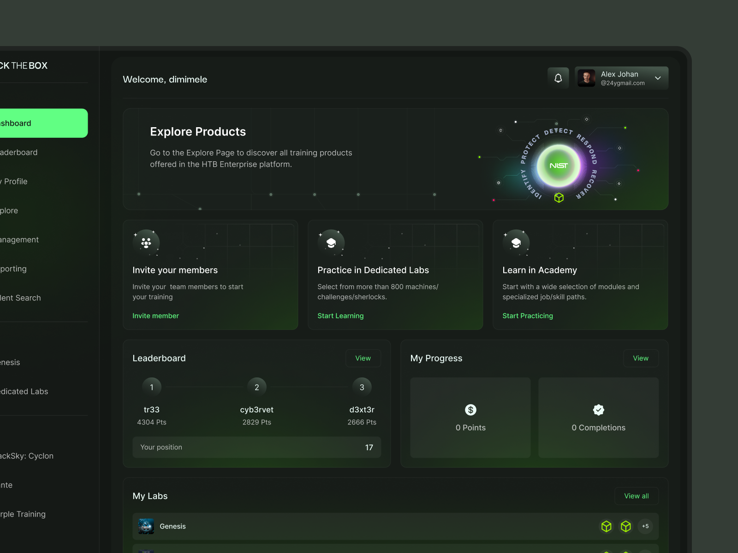The height and width of the screenshot is (553, 738).
Task: Click the graduation cap icon on Learn in Academy
Action: 516,242
